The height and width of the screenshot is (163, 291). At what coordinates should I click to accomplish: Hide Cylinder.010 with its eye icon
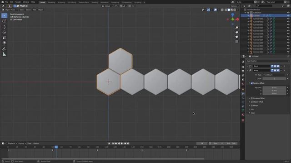pyautogui.click(x=288, y=46)
